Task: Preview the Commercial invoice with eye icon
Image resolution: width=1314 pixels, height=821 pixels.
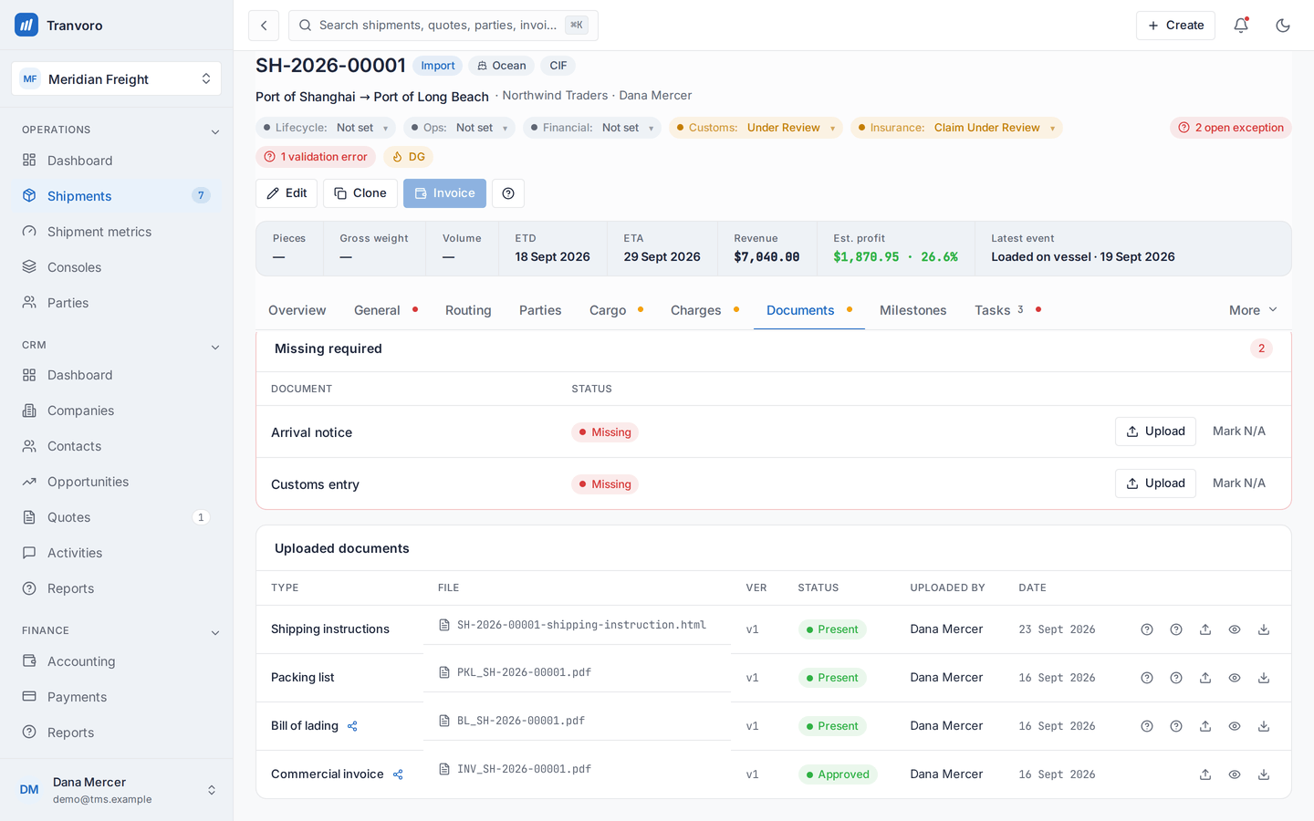Action: (1235, 774)
